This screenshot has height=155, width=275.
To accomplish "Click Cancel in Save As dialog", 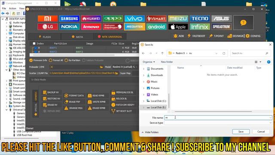I will pos(261,132).
